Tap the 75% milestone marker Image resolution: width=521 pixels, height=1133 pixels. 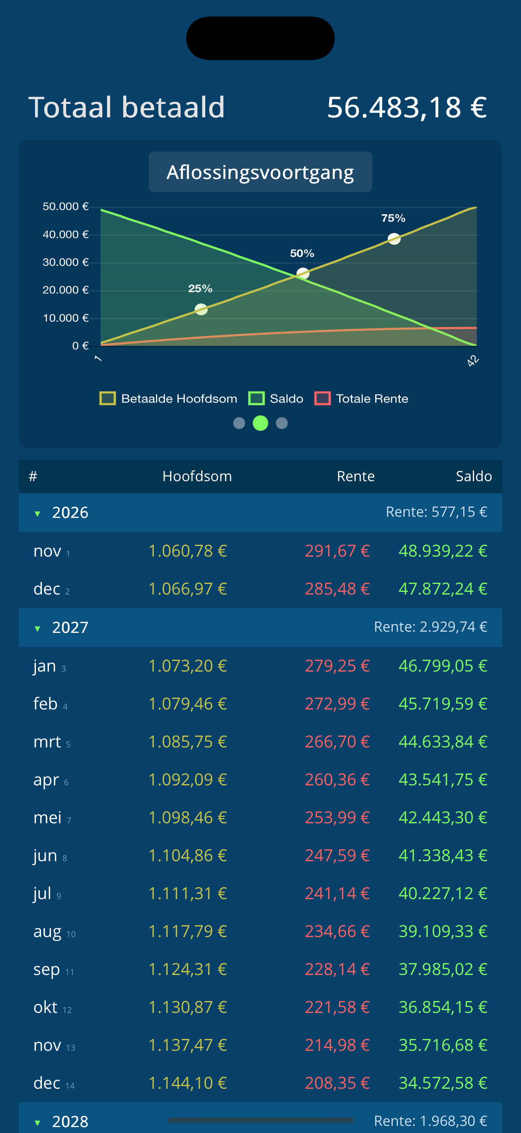[x=394, y=239]
